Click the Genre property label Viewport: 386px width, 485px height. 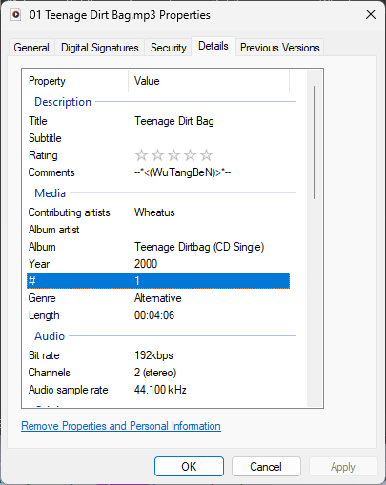(42, 298)
